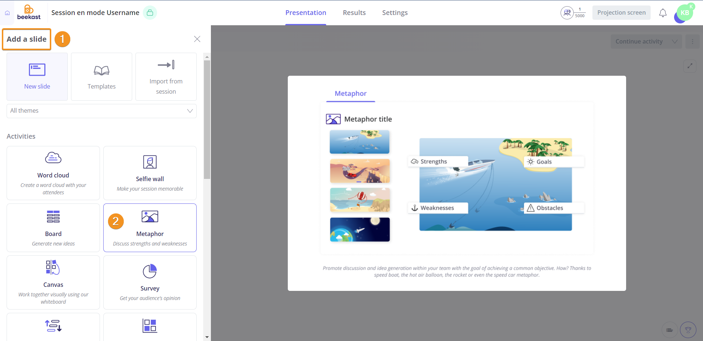Click the session lock icon

point(150,13)
